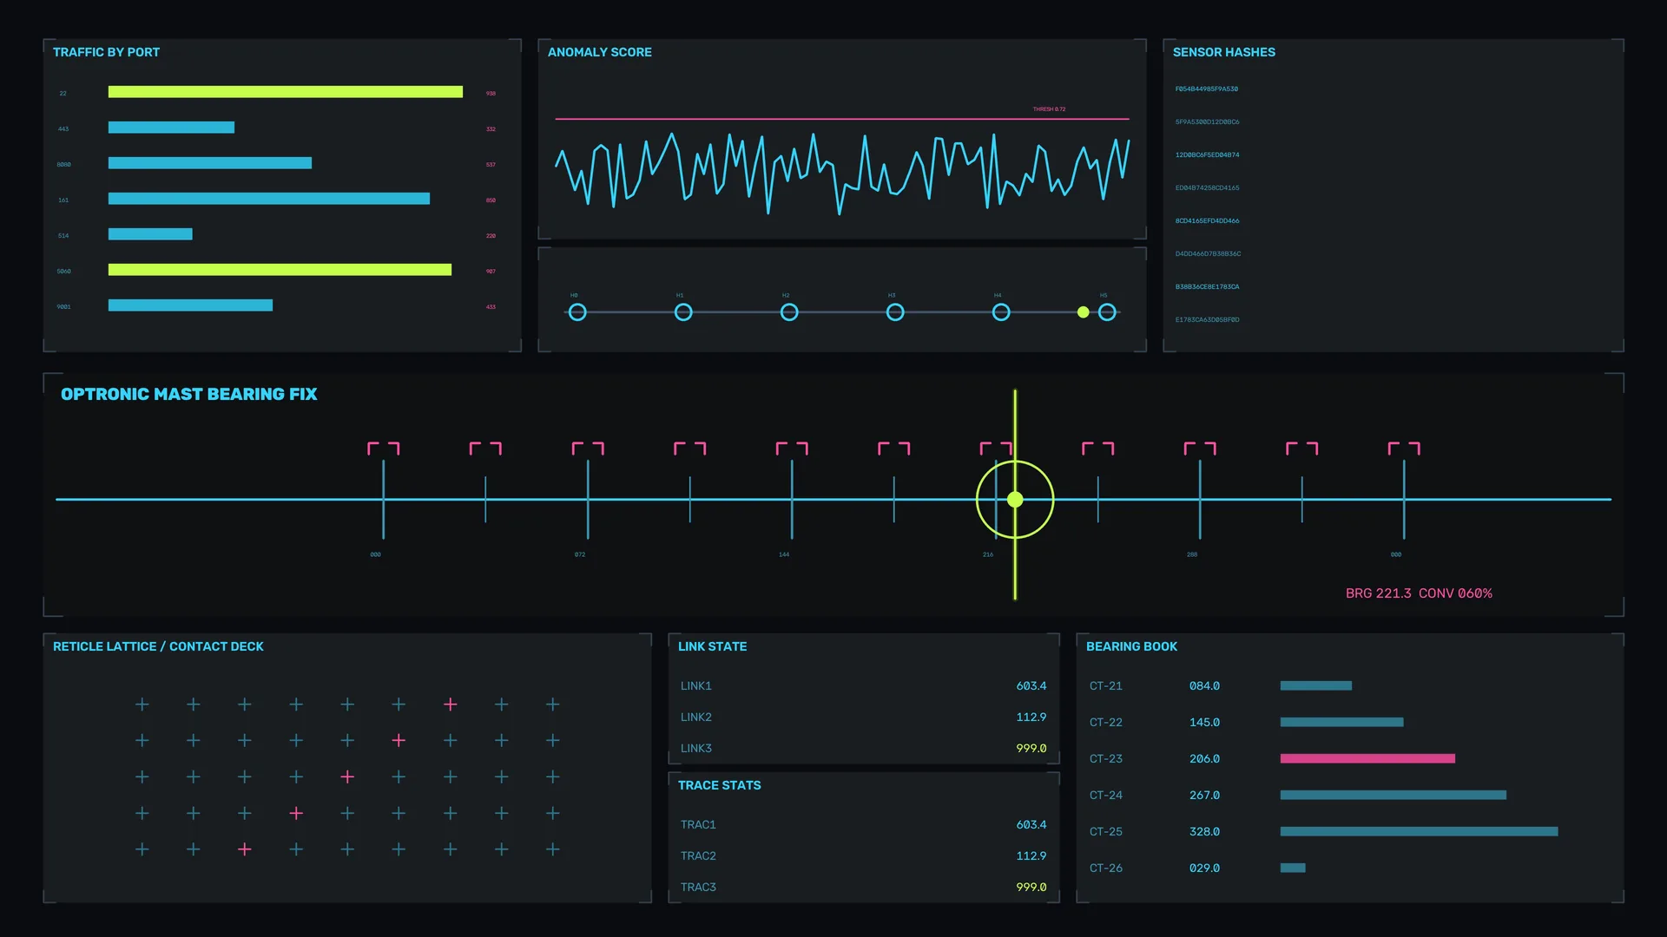Select the H3 timeline node
Viewport: 1667px width, 937px height.
point(895,312)
